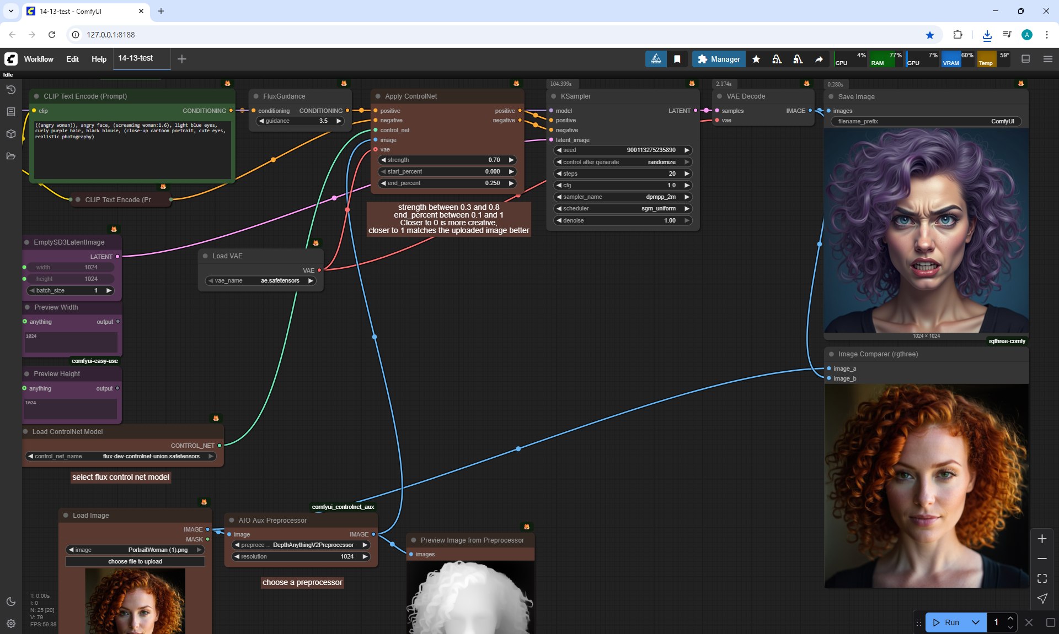Collapse the KSampler node via title dot
Image resolution: width=1059 pixels, height=634 pixels.
tap(554, 96)
